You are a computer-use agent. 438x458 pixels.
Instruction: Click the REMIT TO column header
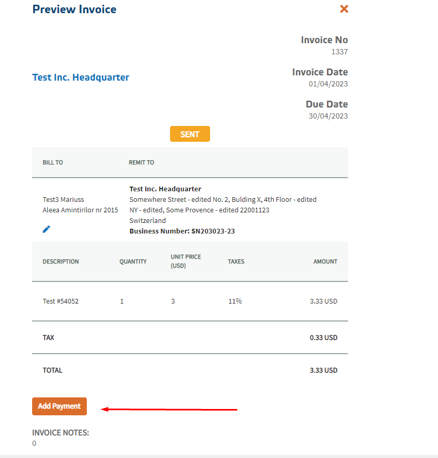(141, 162)
